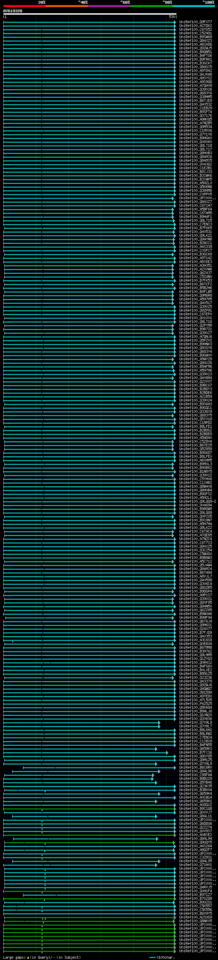
Task: Select label UniRef100_Q0PIU5
Action: point(196,517)
